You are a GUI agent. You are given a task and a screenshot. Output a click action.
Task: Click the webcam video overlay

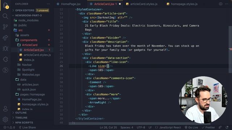(203, 100)
